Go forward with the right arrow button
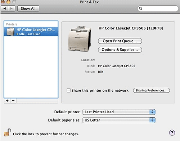Screen dimensions: 180x141 (12, 9)
